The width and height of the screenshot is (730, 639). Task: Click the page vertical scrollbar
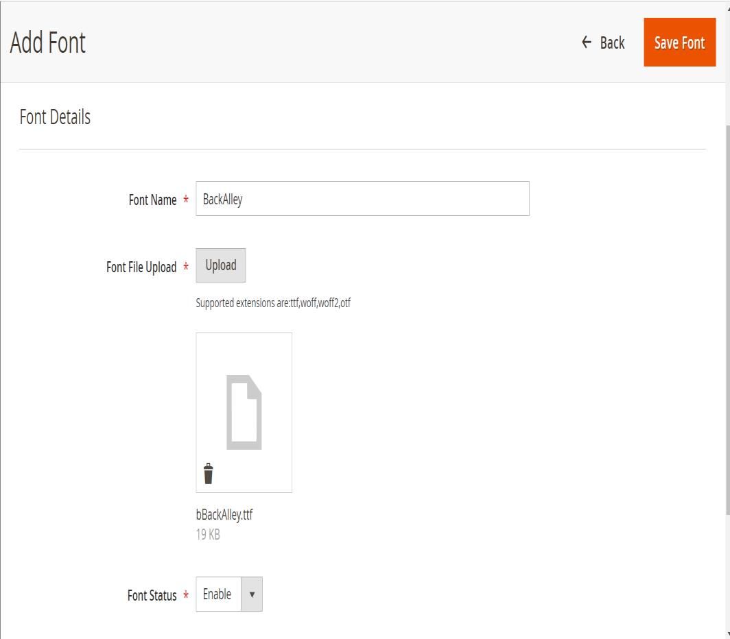[x=727, y=319]
